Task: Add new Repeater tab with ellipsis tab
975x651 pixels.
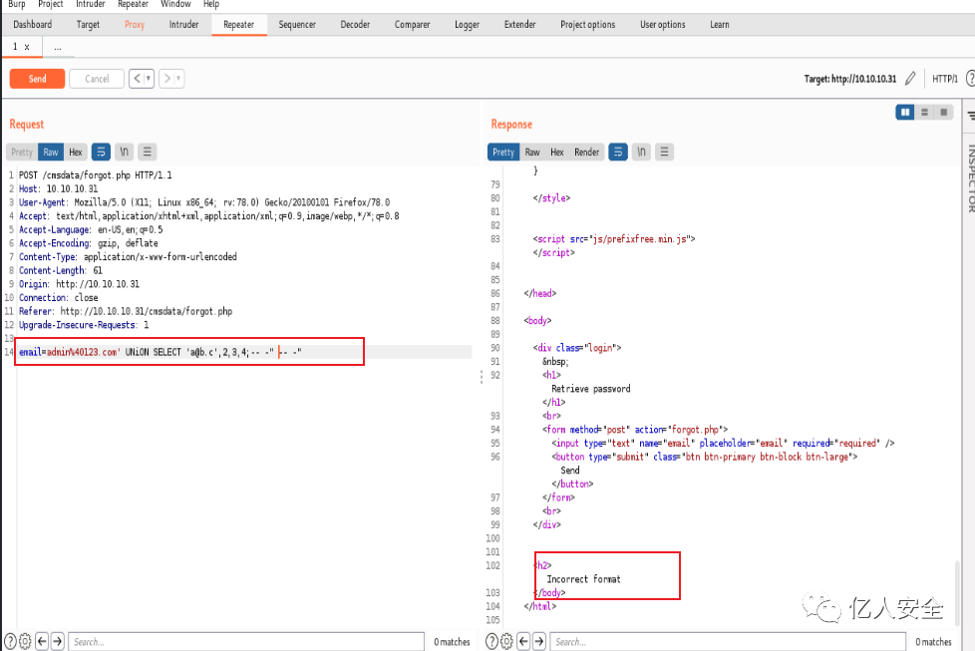Action: (x=57, y=47)
